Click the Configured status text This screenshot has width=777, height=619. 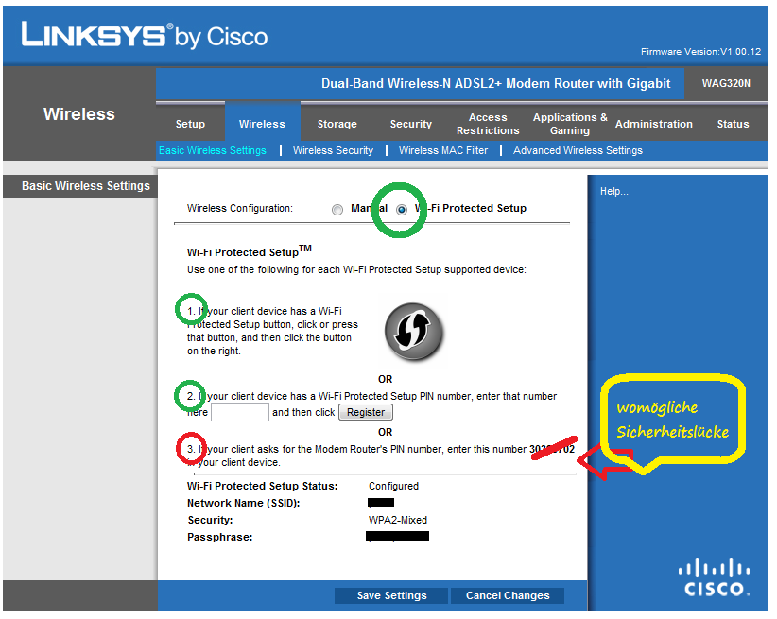393,486
